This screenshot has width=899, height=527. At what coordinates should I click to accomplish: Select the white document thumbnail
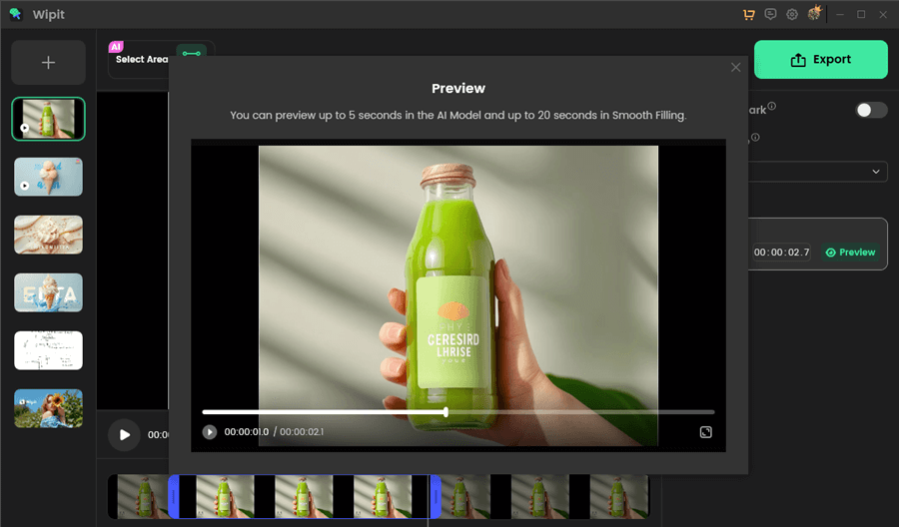pyautogui.click(x=48, y=350)
